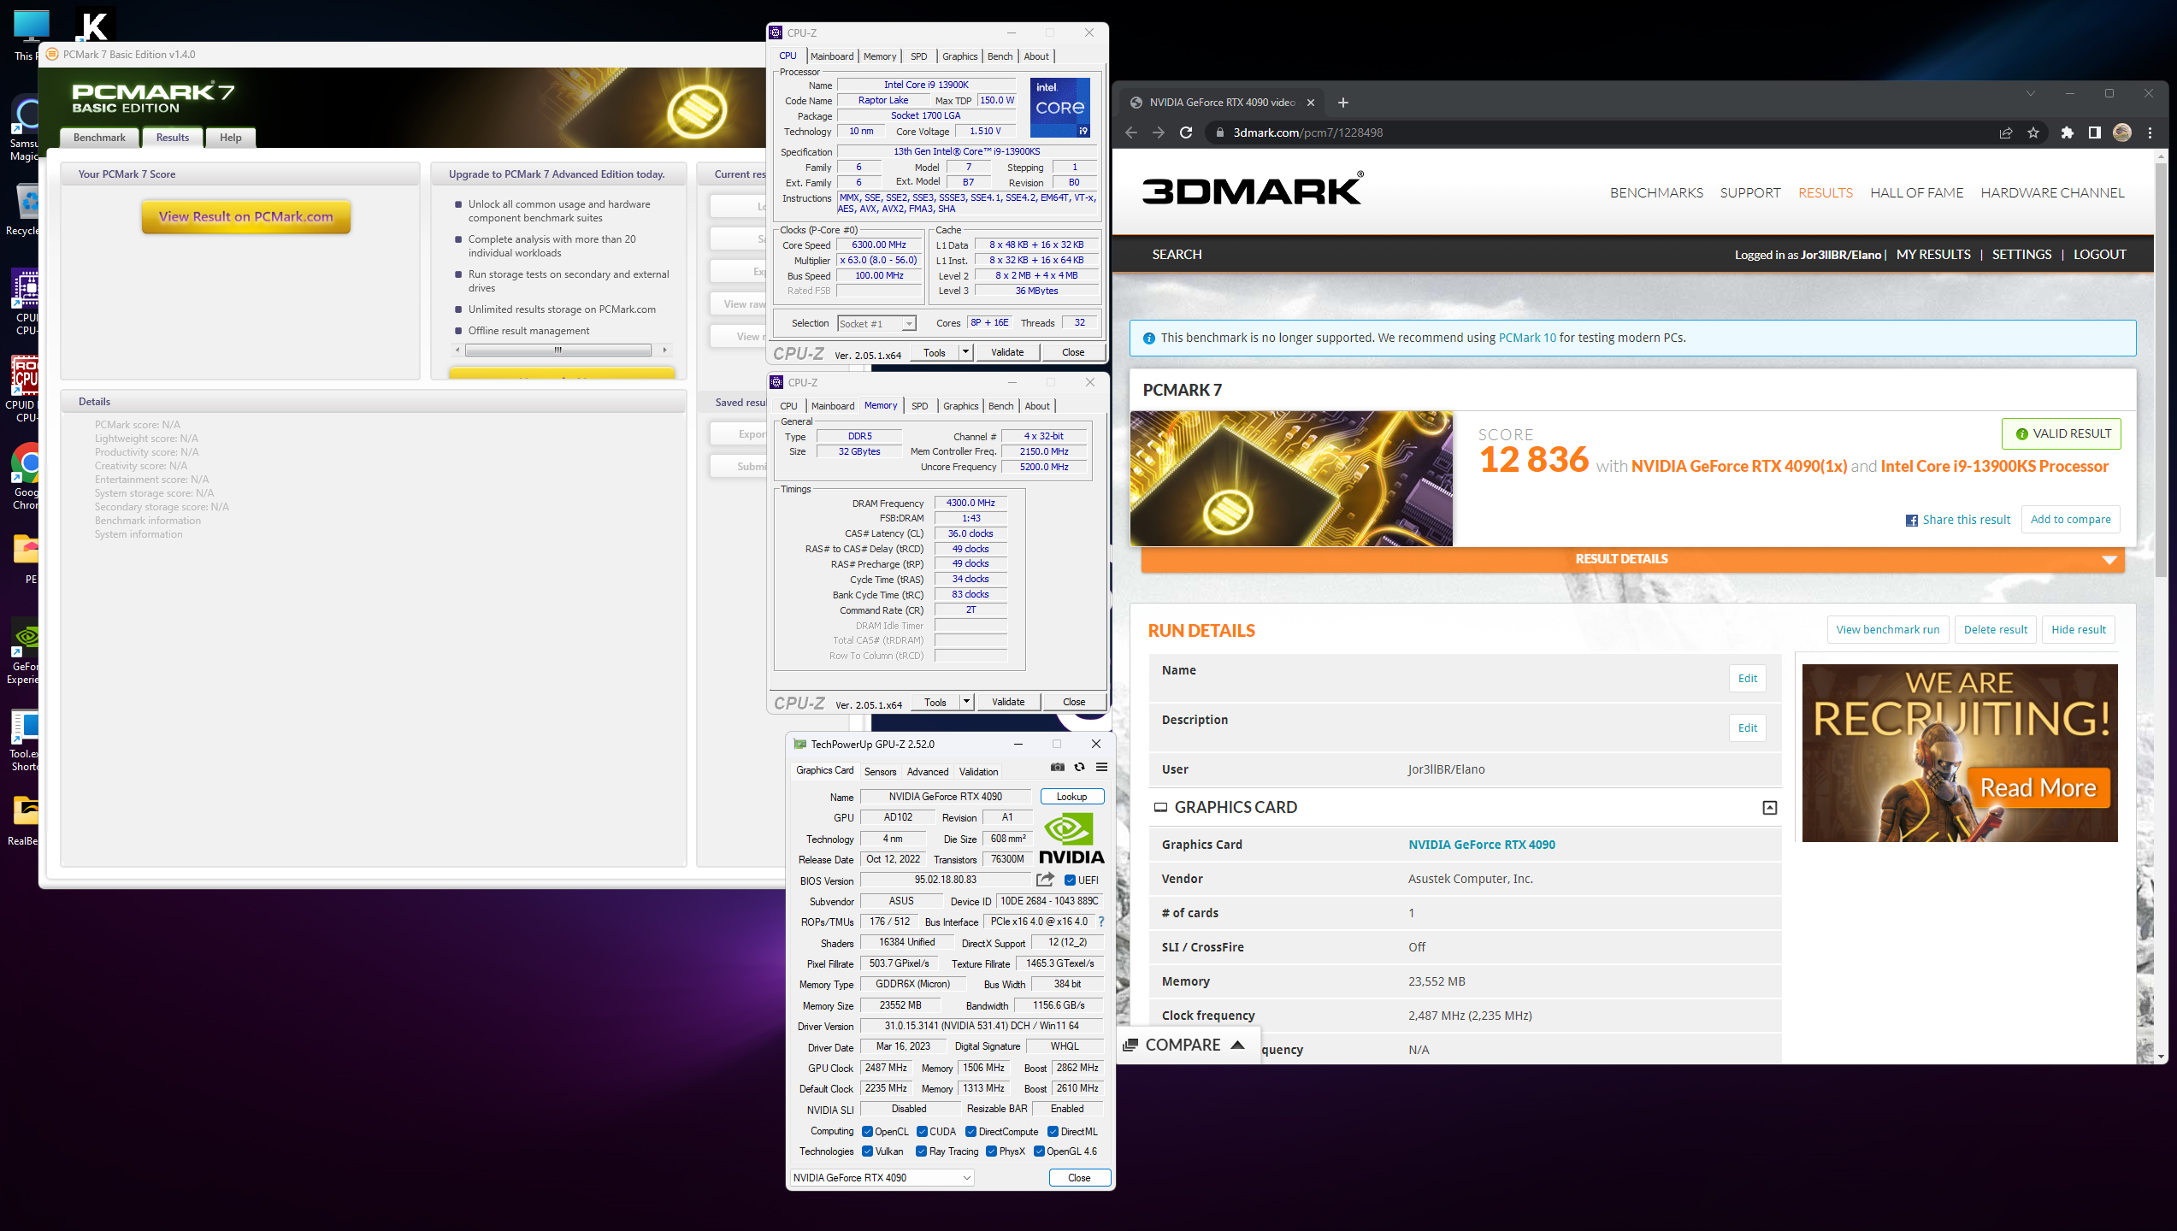Toggle the Vulkan checkbox

867,1151
